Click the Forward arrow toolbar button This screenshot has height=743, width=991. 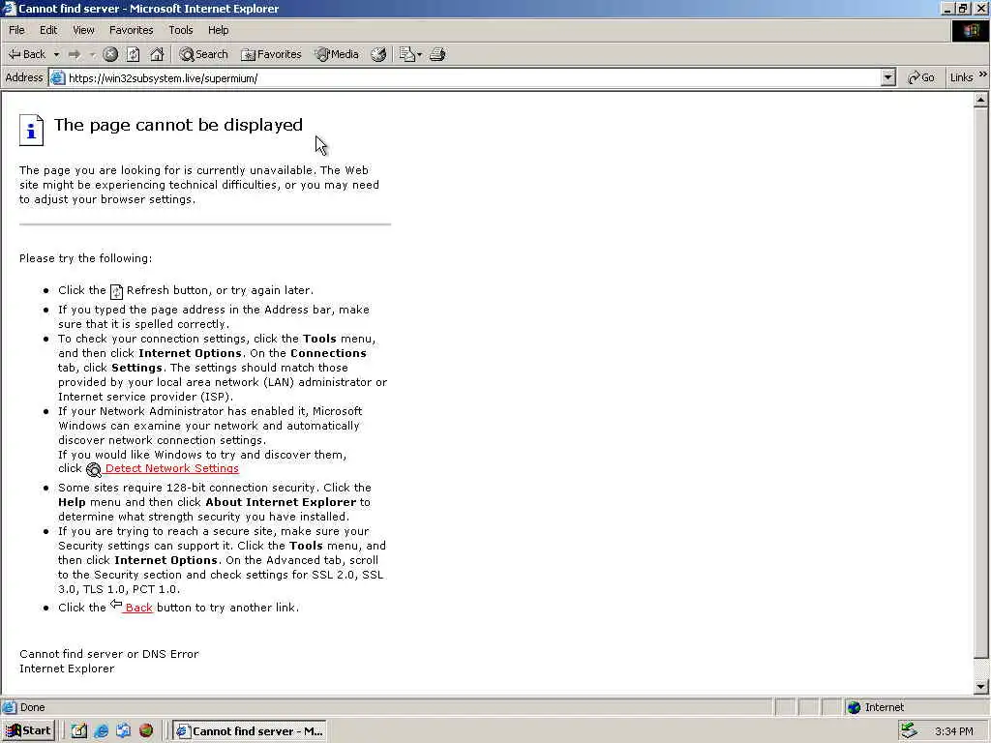(x=75, y=55)
